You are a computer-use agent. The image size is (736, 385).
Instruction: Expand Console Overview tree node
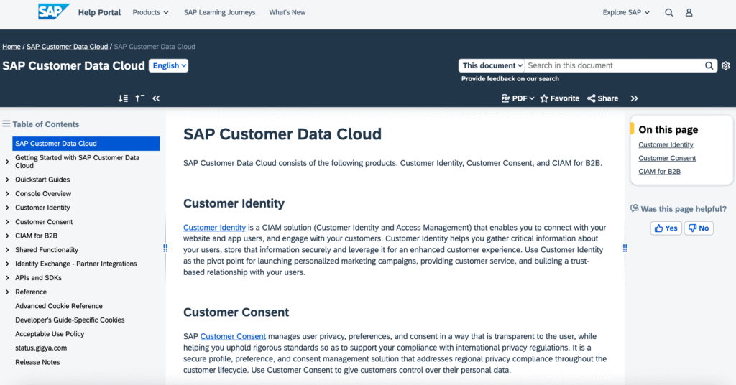point(7,194)
